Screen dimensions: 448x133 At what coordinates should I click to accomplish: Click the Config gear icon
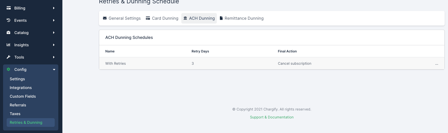tap(8, 69)
